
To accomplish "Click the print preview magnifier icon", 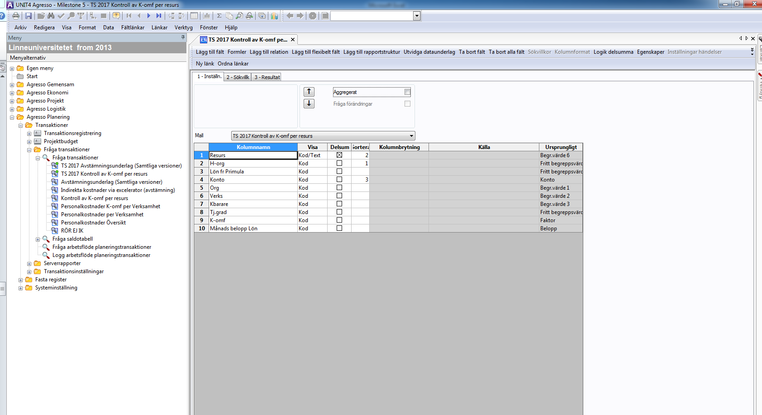I will coord(239,16).
